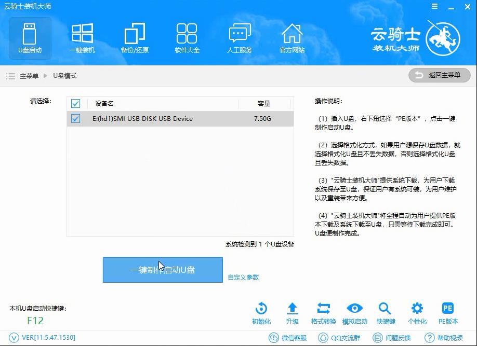Click the 初始化 reset icon

click(x=261, y=309)
